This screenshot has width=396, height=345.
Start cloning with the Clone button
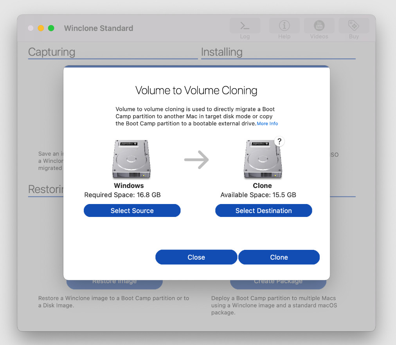click(279, 257)
